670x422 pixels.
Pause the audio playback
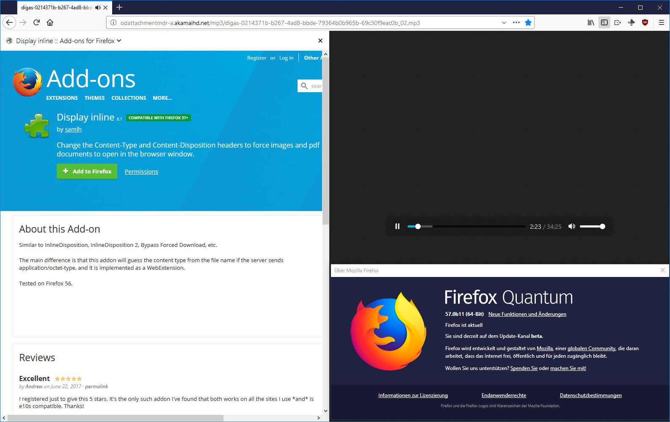(397, 226)
